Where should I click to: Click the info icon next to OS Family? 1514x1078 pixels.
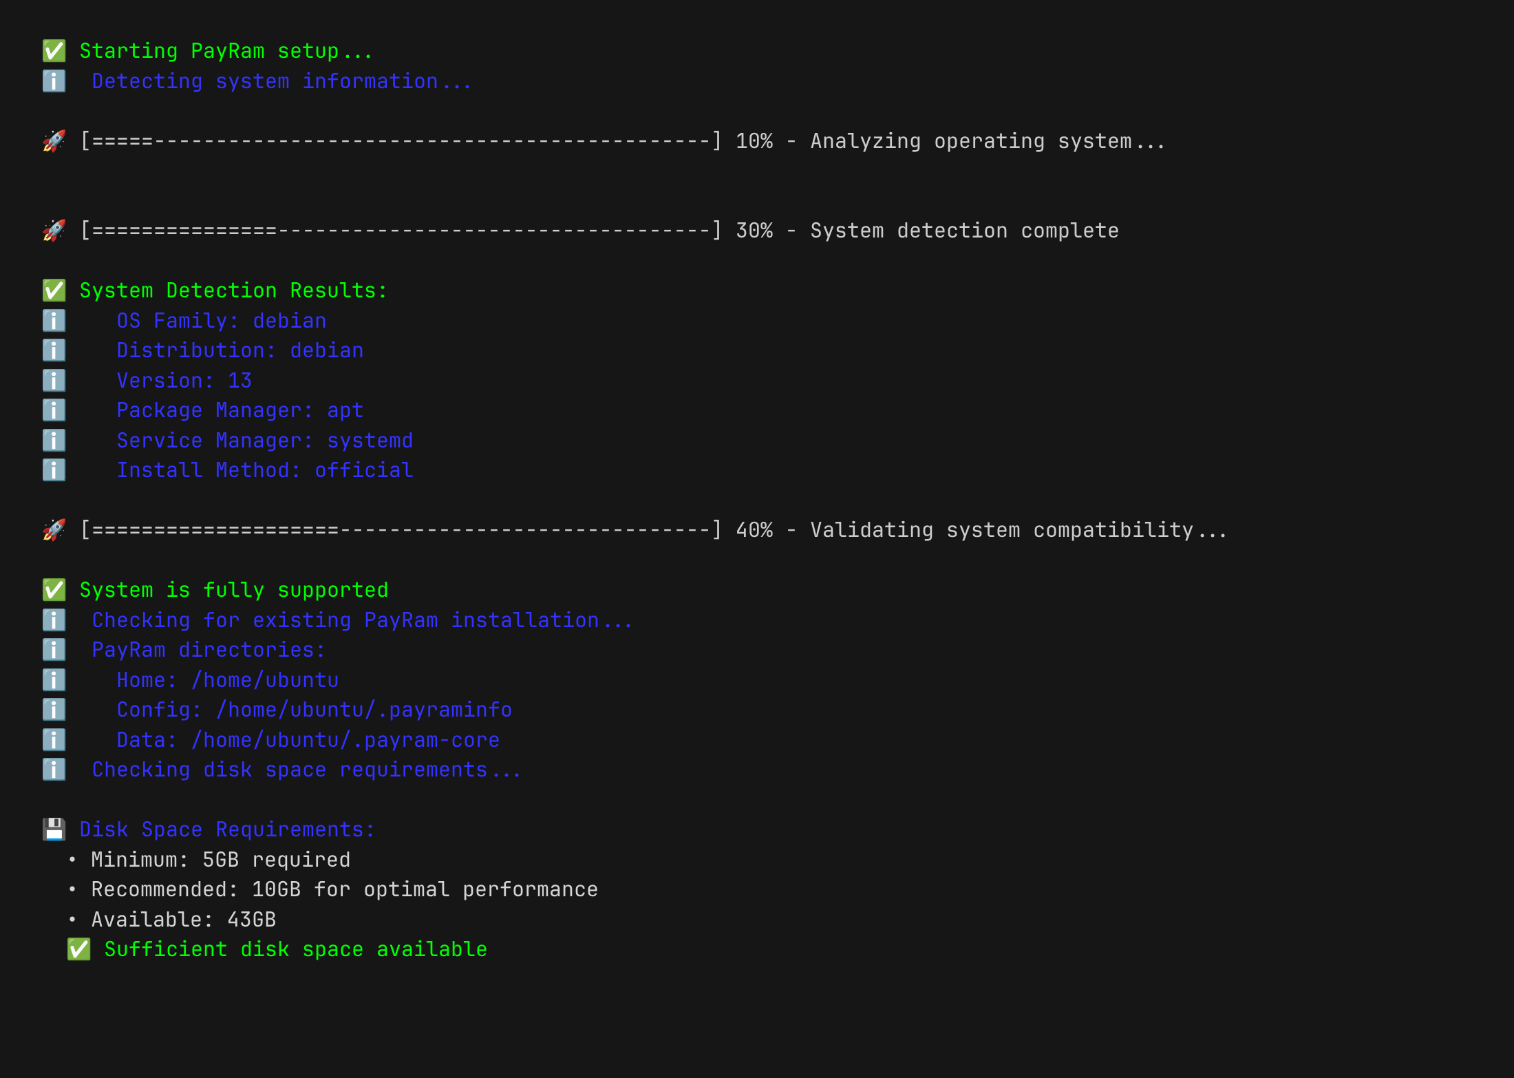click(54, 321)
